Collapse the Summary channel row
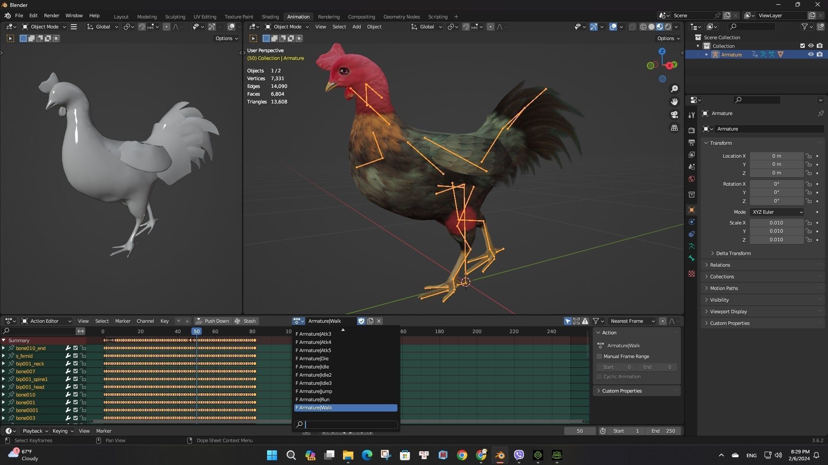 tap(3, 340)
